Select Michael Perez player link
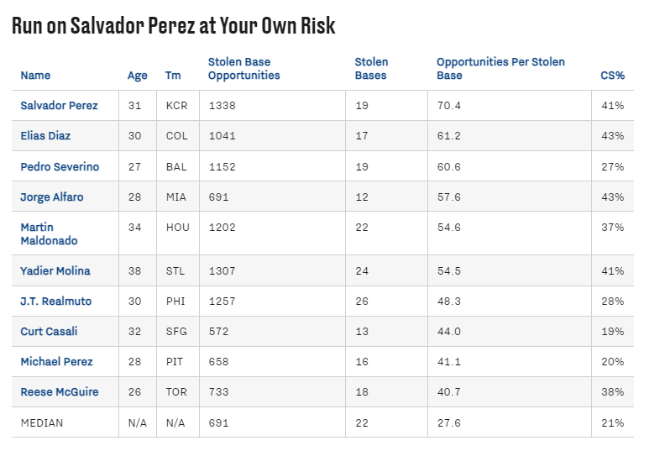Image resolution: width=649 pixels, height=451 pixels. click(x=56, y=361)
